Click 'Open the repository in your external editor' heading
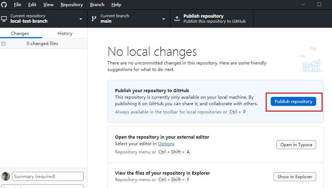Image resolution: width=332 pixels, height=188 pixels. coord(162,137)
